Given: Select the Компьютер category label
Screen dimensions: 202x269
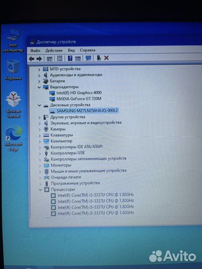Looking at the screenshot, I should tap(61, 141).
